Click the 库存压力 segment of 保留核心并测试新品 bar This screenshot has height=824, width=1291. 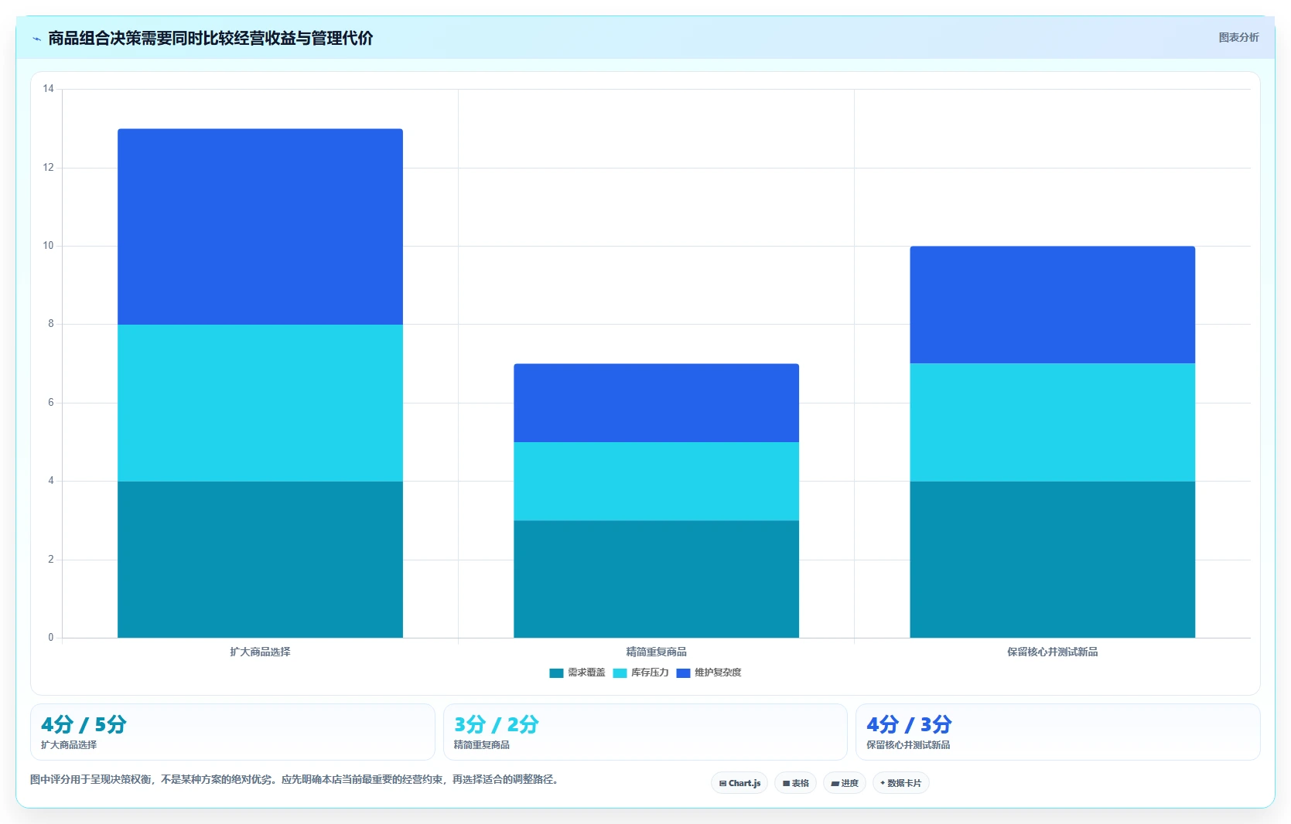click(x=1052, y=422)
